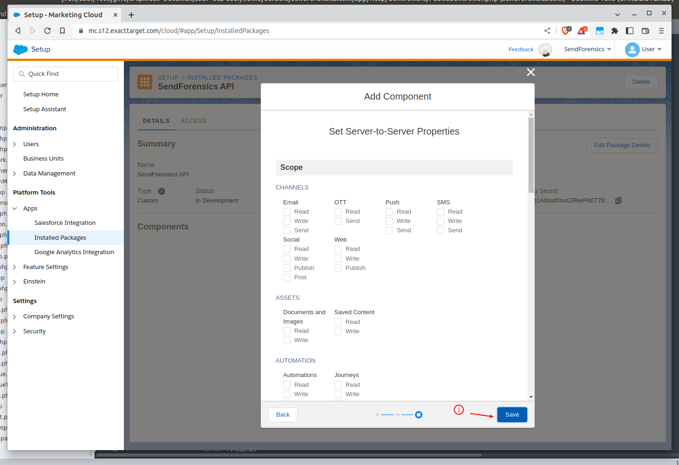
Task: Switch to the Details tab
Action: [x=156, y=121]
